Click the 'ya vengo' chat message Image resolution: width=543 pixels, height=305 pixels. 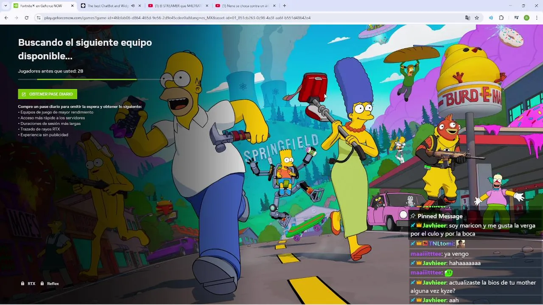tap(456, 254)
